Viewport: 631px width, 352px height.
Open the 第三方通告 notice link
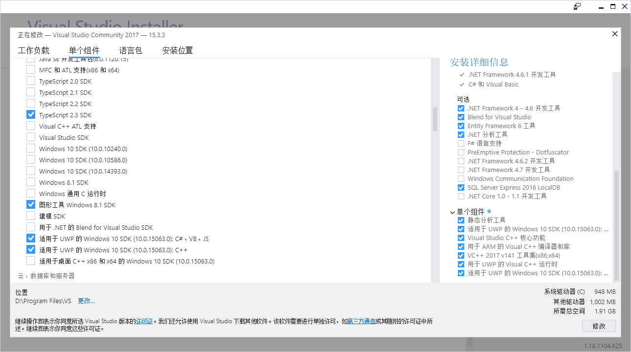(x=361, y=321)
